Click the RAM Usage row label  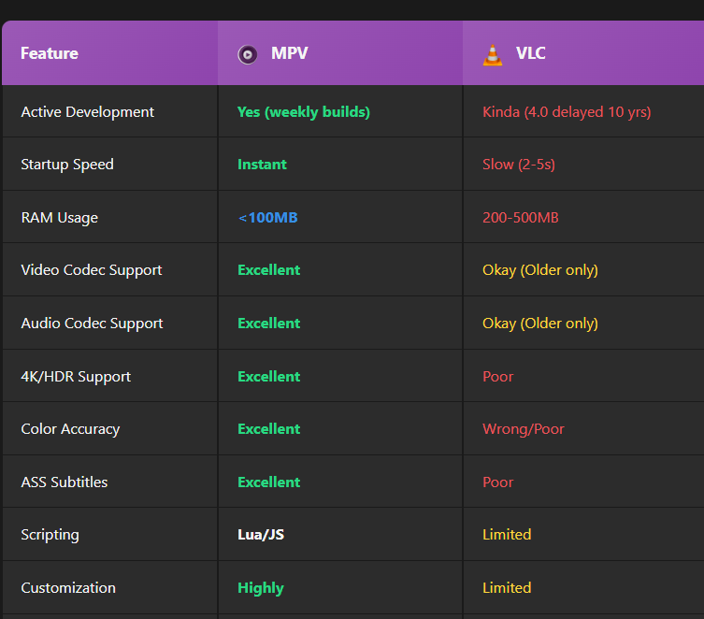click(x=59, y=218)
